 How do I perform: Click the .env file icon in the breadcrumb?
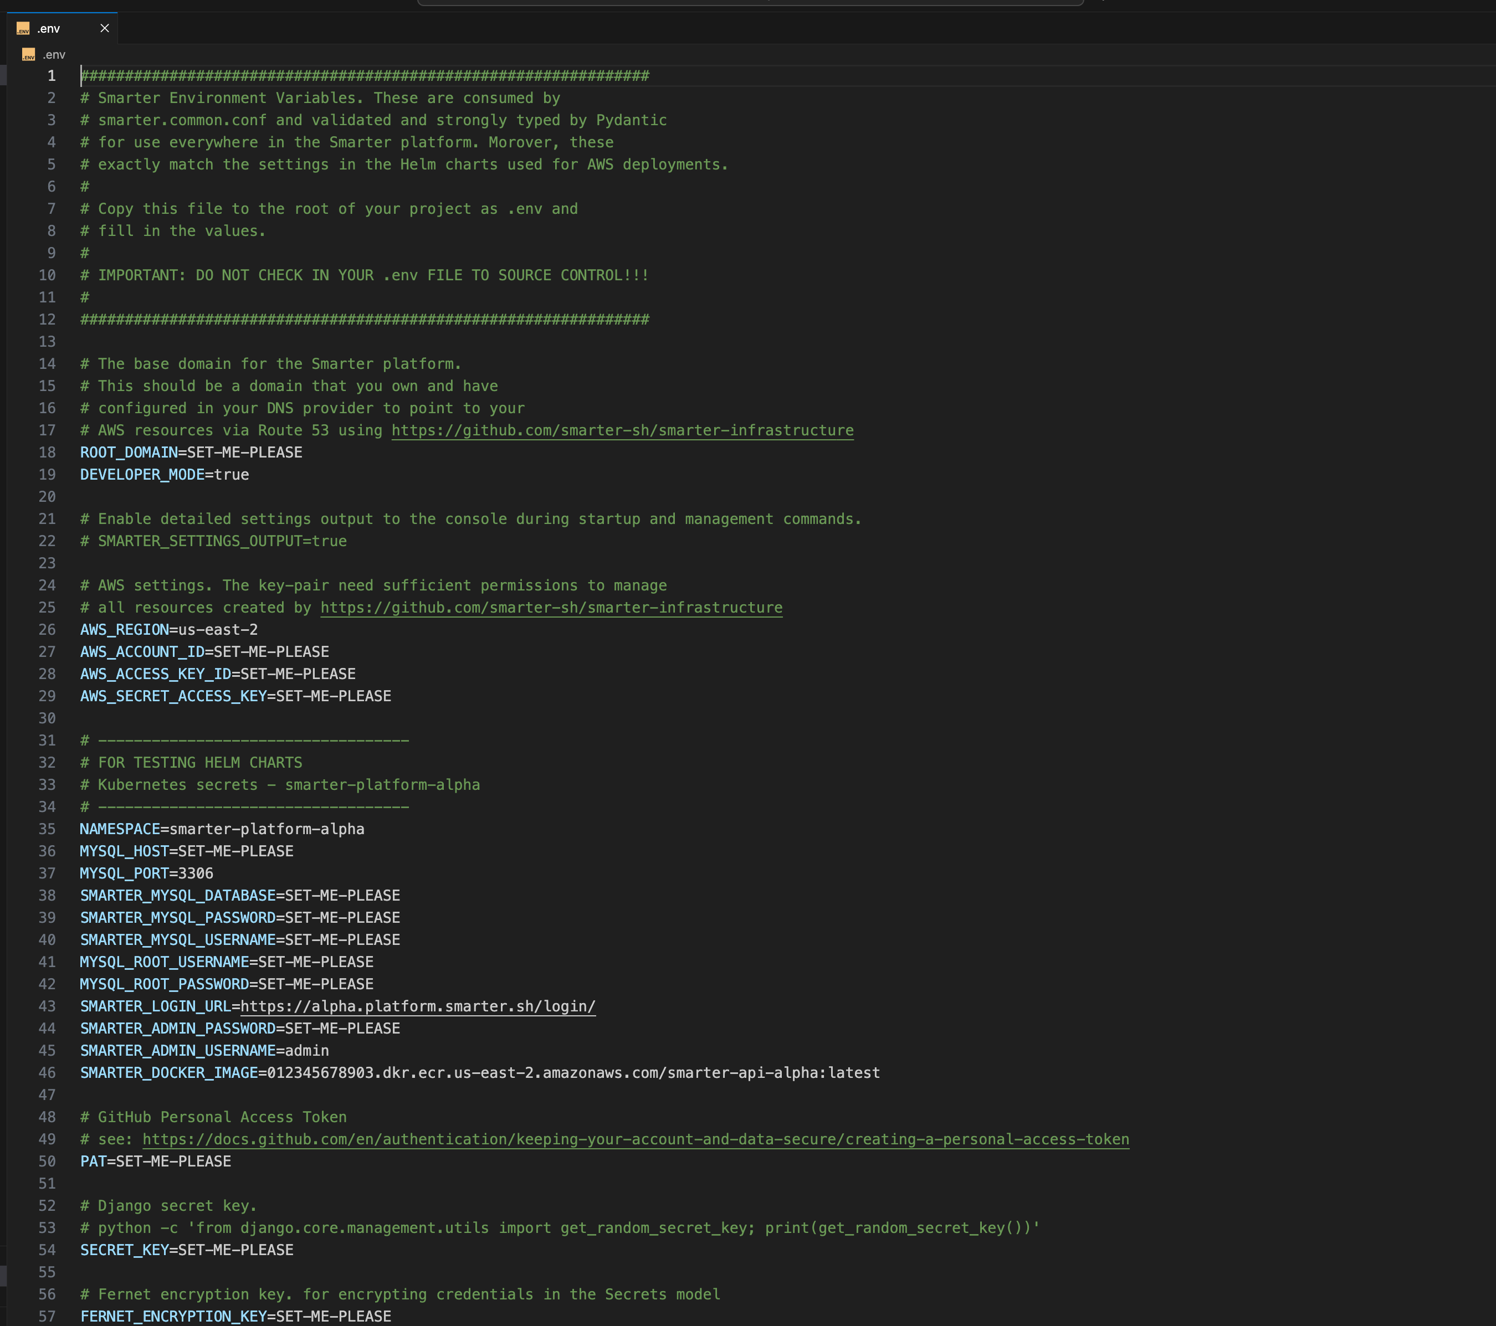pyautogui.click(x=29, y=55)
